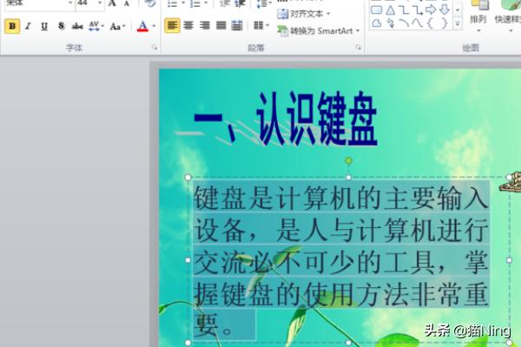Decrease font size with small A
Image resolution: width=521 pixels, height=347 pixels.
[126, 3]
